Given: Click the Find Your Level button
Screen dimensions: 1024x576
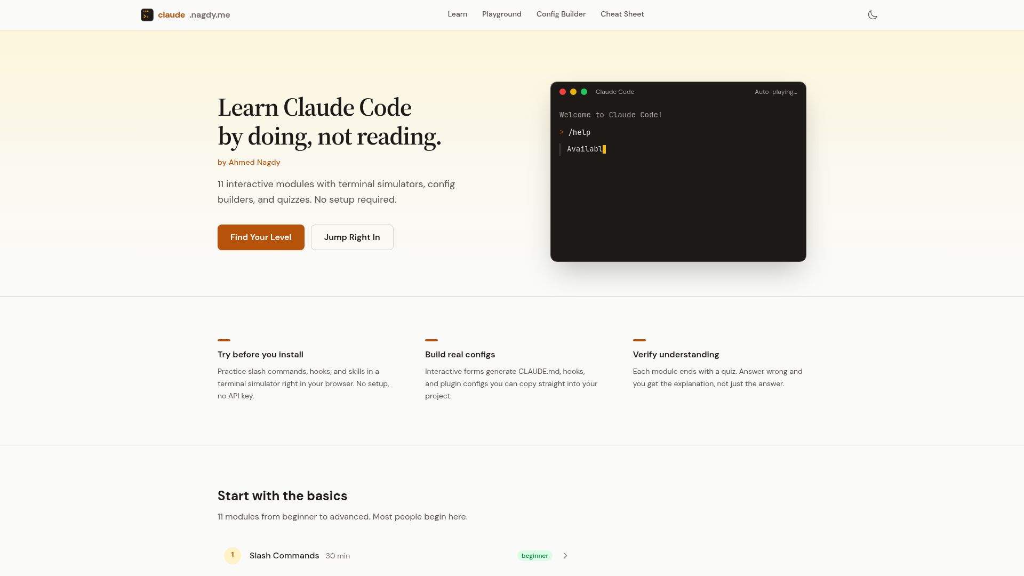Looking at the screenshot, I should pos(261,237).
